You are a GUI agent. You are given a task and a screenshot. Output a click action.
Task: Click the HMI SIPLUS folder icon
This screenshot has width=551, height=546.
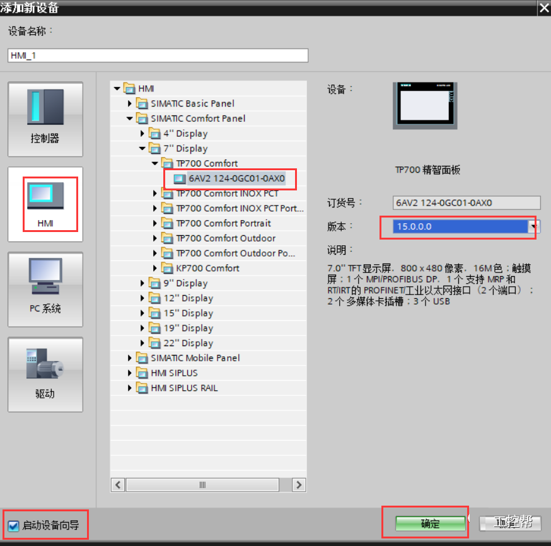click(142, 373)
